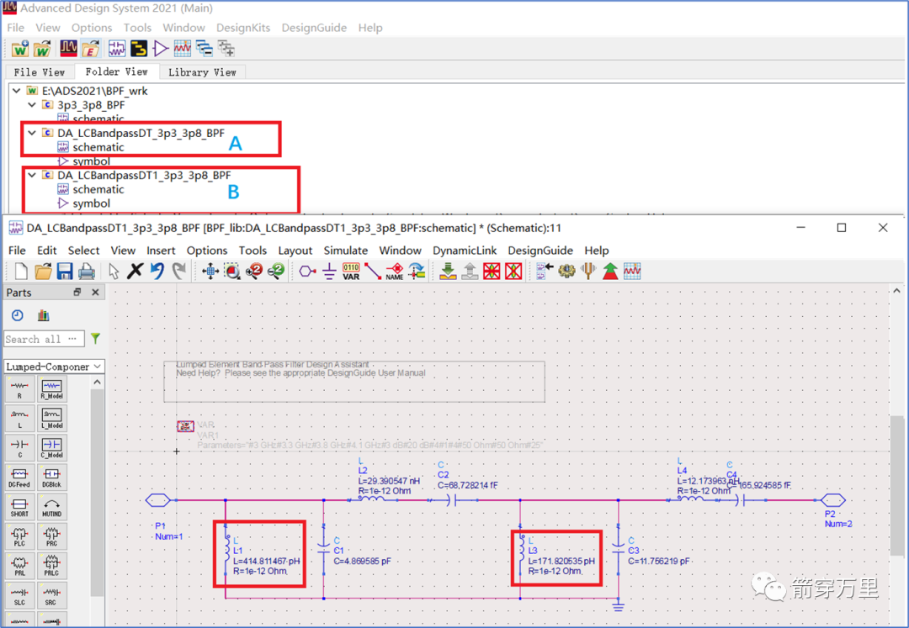Close the Parts panel
The width and height of the screenshot is (909, 628).
[96, 293]
